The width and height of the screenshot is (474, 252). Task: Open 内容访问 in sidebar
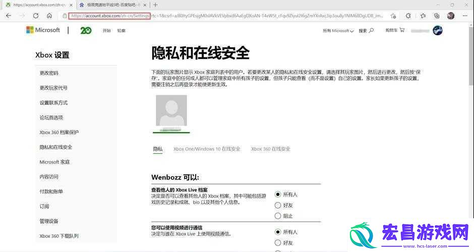pyautogui.click(x=49, y=176)
